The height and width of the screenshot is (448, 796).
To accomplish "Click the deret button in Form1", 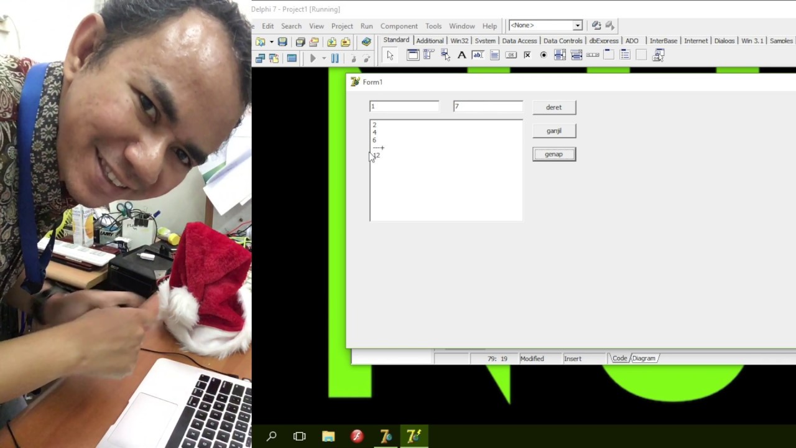I will [554, 108].
